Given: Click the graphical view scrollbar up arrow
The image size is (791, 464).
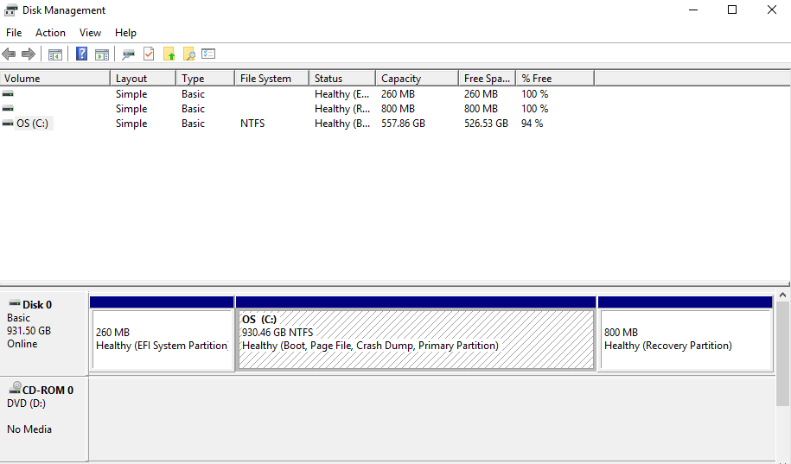Looking at the screenshot, I should pos(783,295).
